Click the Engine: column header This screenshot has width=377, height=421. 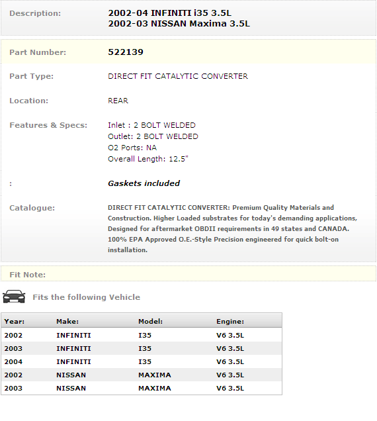[230, 322]
